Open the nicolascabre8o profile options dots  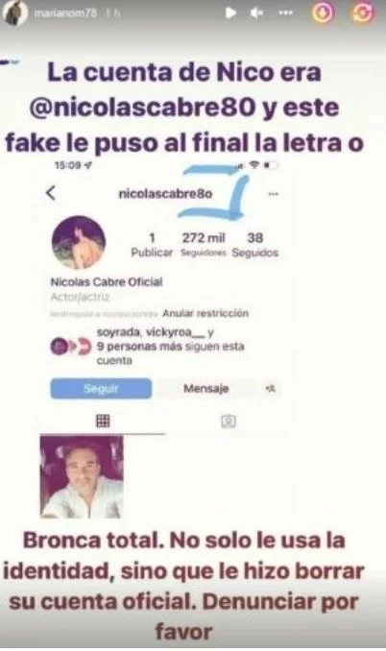pos(273,194)
